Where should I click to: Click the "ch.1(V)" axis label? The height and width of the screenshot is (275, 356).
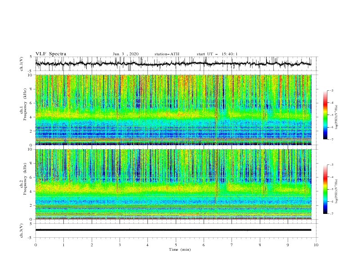[x=22, y=64]
